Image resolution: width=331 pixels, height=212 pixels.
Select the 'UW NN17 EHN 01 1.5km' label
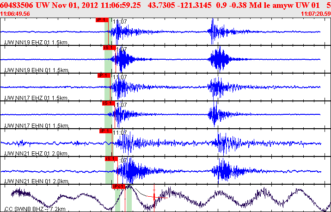click(x=37, y=126)
